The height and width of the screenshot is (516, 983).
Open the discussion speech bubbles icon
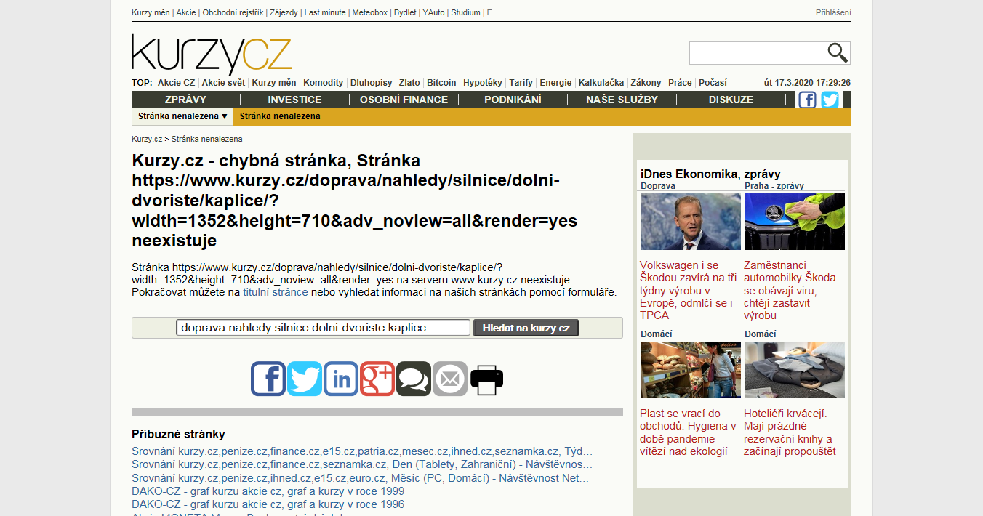(x=414, y=379)
